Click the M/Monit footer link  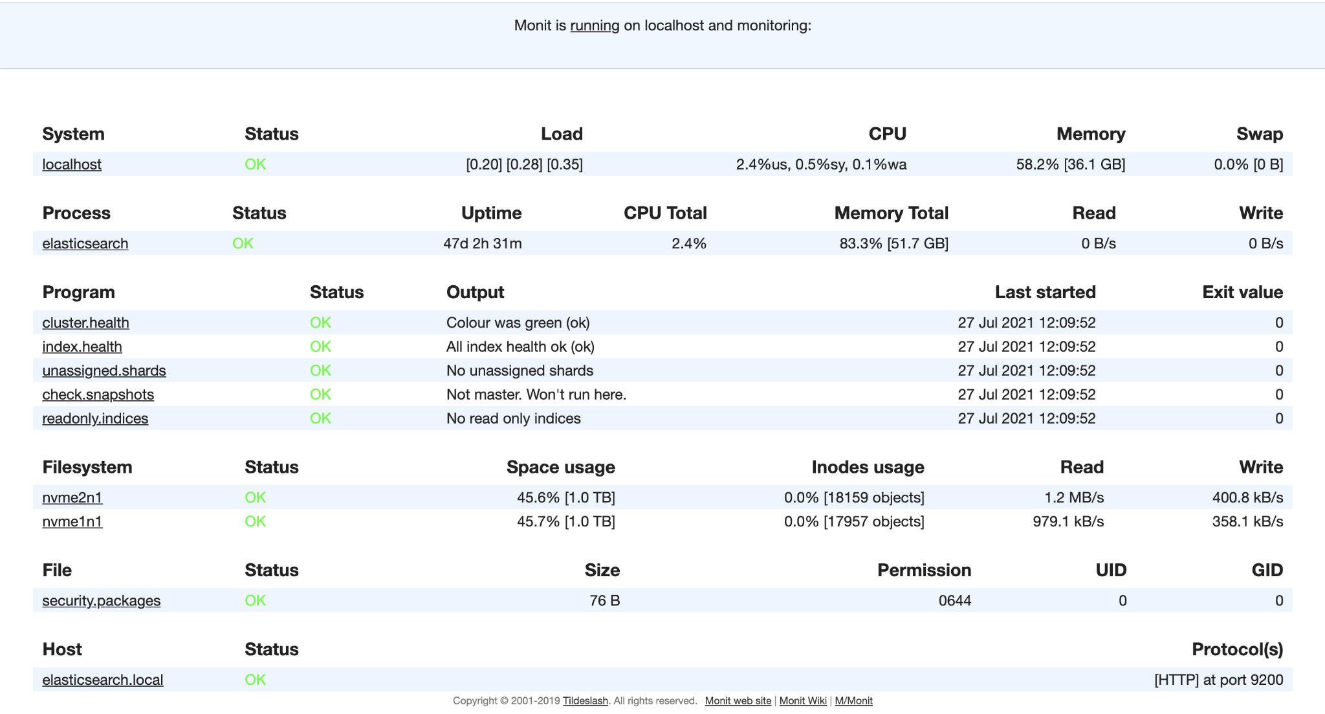pyautogui.click(x=853, y=700)
